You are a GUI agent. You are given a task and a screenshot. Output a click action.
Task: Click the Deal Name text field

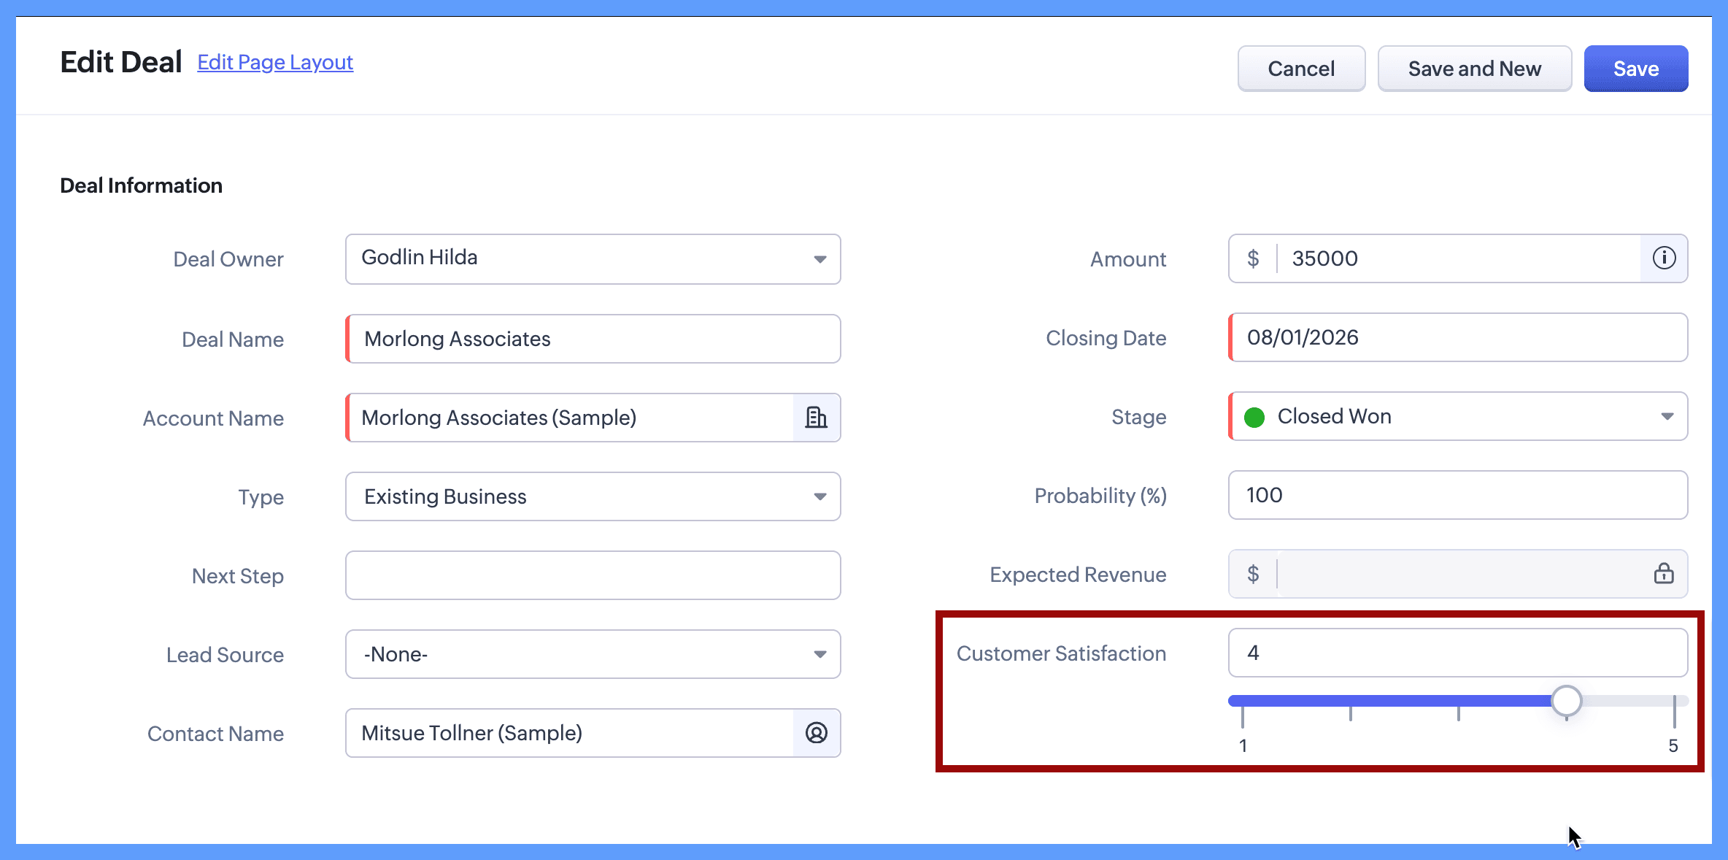[x=593, y=339]
